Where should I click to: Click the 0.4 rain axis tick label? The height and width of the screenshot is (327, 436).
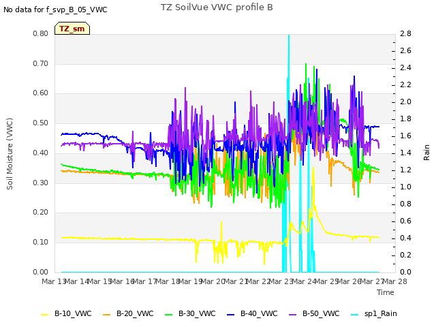tap(405, 238)
